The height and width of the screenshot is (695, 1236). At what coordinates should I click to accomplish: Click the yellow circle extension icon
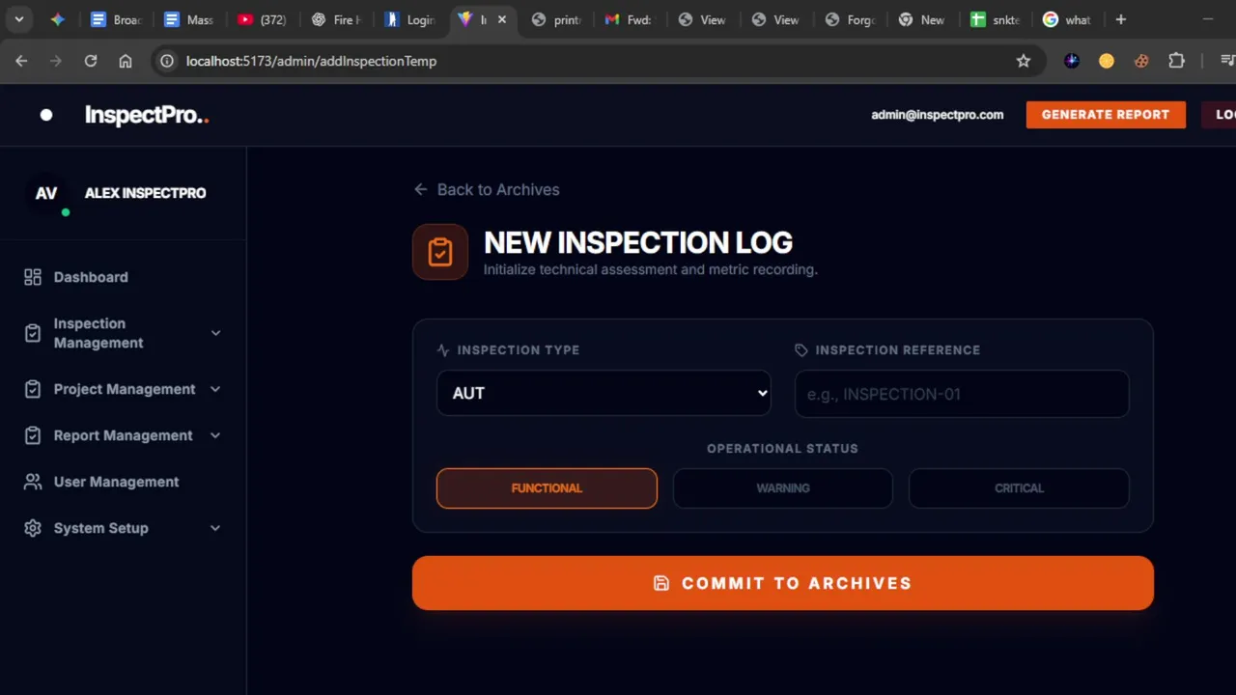[1107, 61]
